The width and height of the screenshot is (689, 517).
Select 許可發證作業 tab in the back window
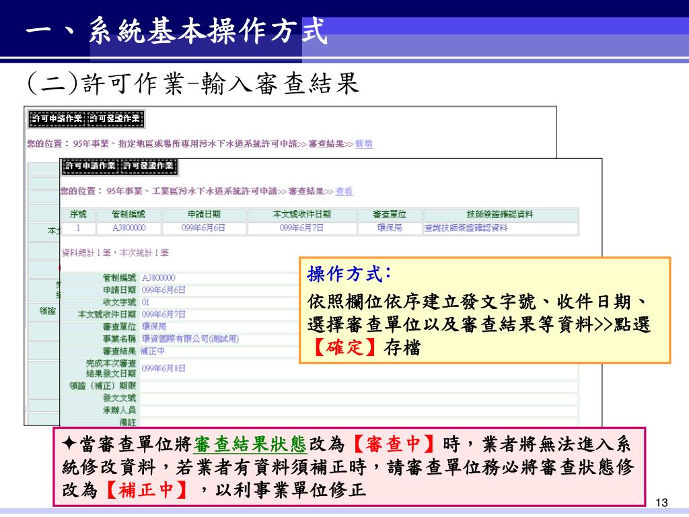click(x=114, y=118)
